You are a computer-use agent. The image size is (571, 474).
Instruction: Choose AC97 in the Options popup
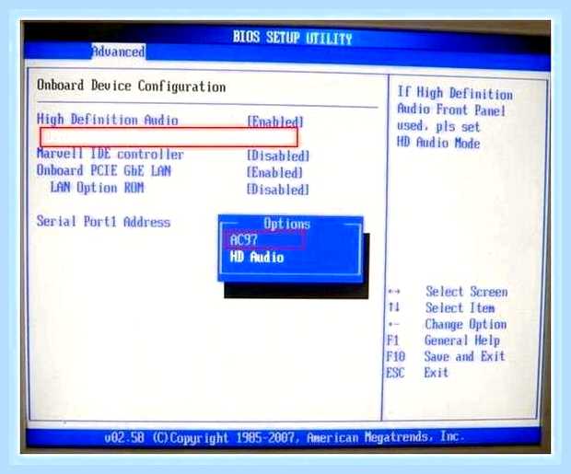244,240
